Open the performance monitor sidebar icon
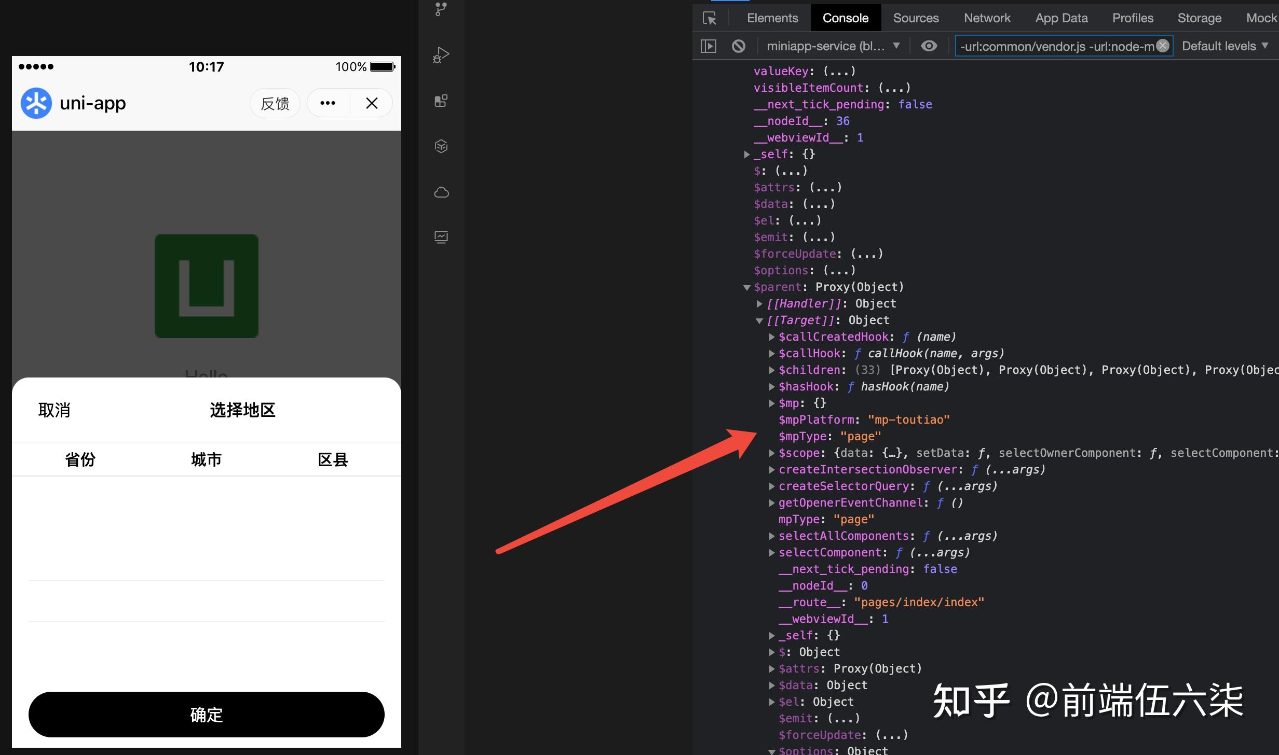1279x755 pixels. point(441,237)
